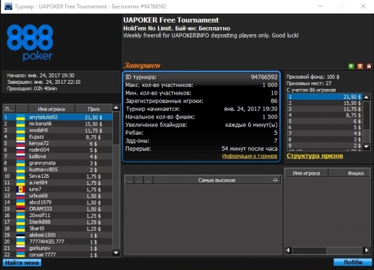Select player row a.net84
The image size is (374, 270).
point(57,182)
